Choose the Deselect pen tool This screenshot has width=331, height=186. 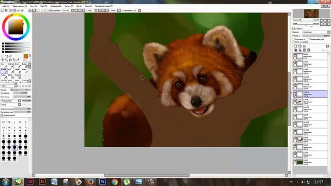pyautogui.click(x=18, y=76)
